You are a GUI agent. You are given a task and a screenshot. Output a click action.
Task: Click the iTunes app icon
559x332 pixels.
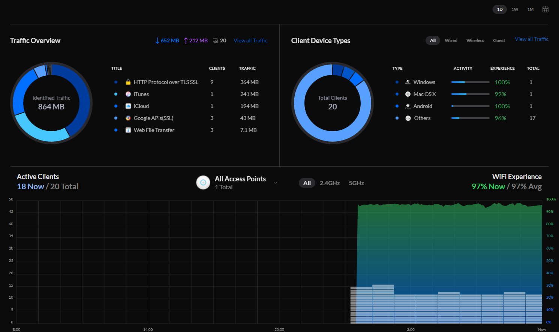coord(128,94)
